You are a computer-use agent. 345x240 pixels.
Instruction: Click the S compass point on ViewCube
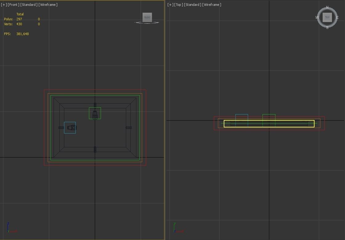pos(327,27)
